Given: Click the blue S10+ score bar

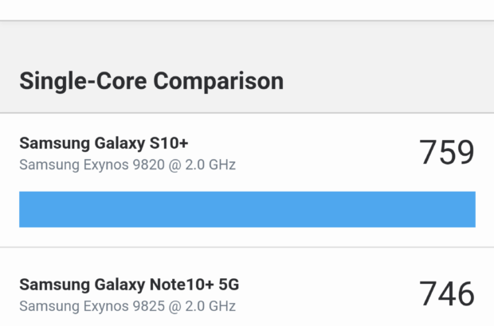Looking at the screenshot, I should click(x=247, y=209).
